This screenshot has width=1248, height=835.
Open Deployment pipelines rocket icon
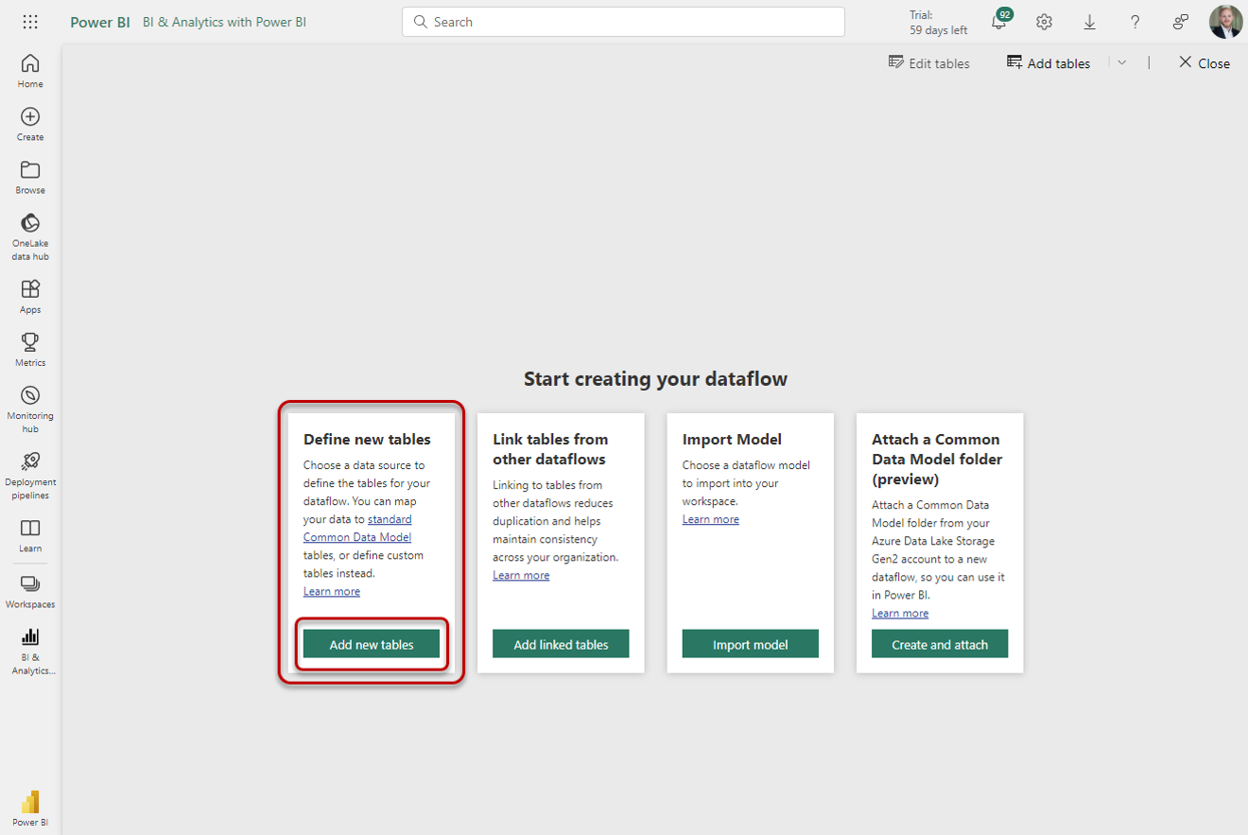(30, 475)
